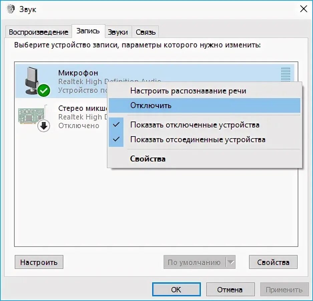Click the black down-arrow disabled badge
Viewport: 313px width, 301px height.
click(x=44, y=126)
